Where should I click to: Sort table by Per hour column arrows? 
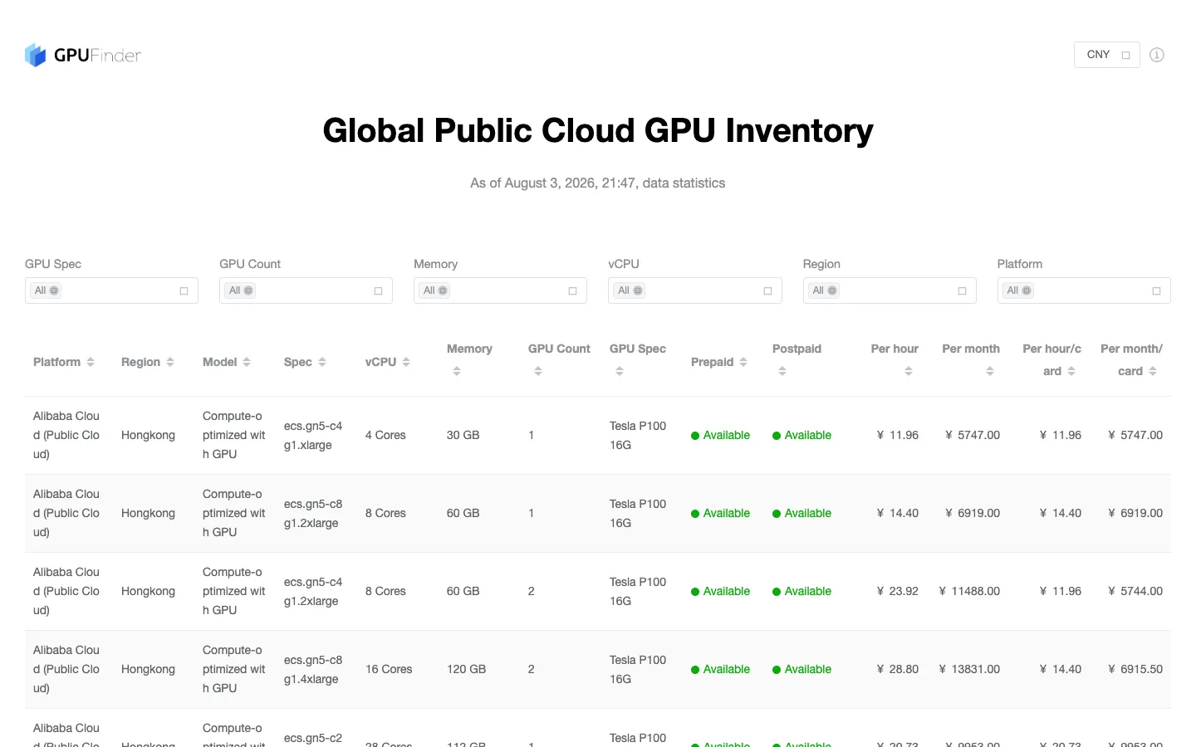[x=909, y=371]
